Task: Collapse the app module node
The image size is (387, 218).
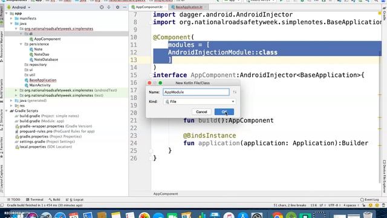Action: (x=7, y=13)
